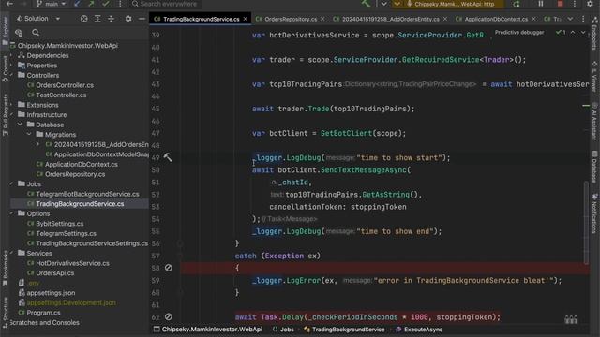Click the expand all icon in Solution panel
Screen dimensions: 600x337
[97, 19]
